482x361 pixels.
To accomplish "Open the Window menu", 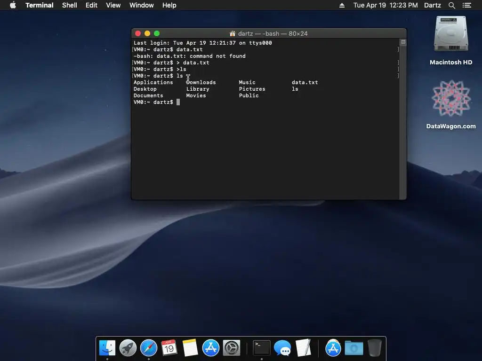I will 141,5.
